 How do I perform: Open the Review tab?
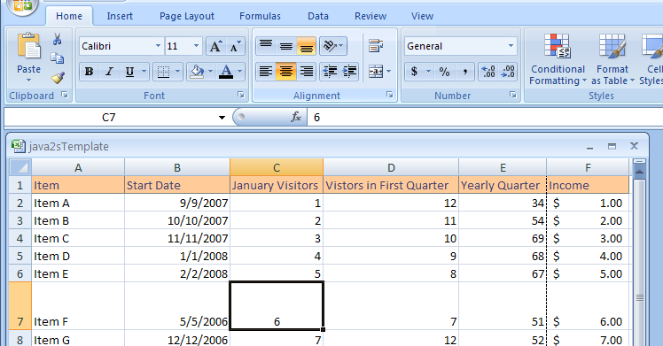coord(370,16)
